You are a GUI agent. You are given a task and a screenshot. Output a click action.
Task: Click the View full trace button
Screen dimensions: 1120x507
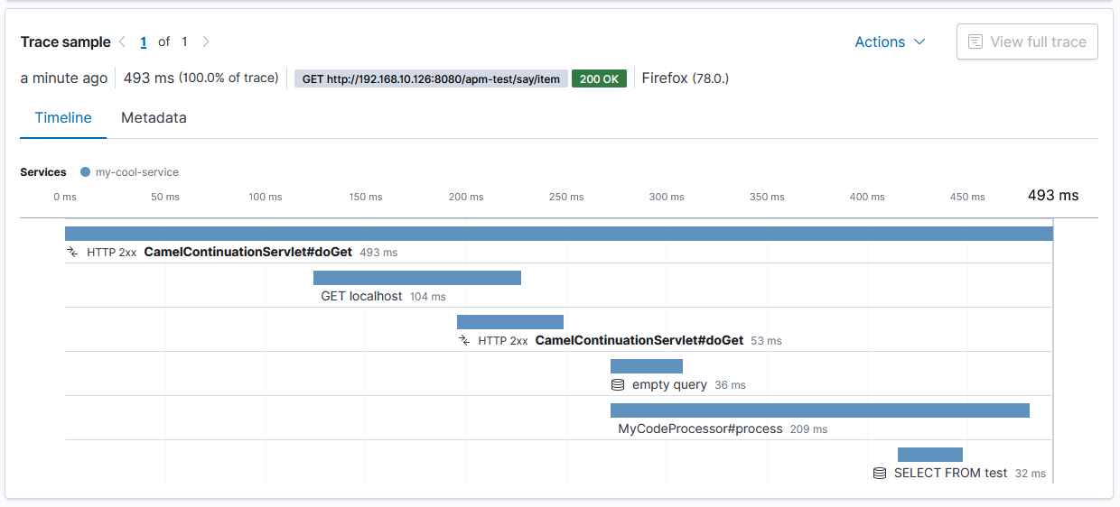pos(1027,41)
